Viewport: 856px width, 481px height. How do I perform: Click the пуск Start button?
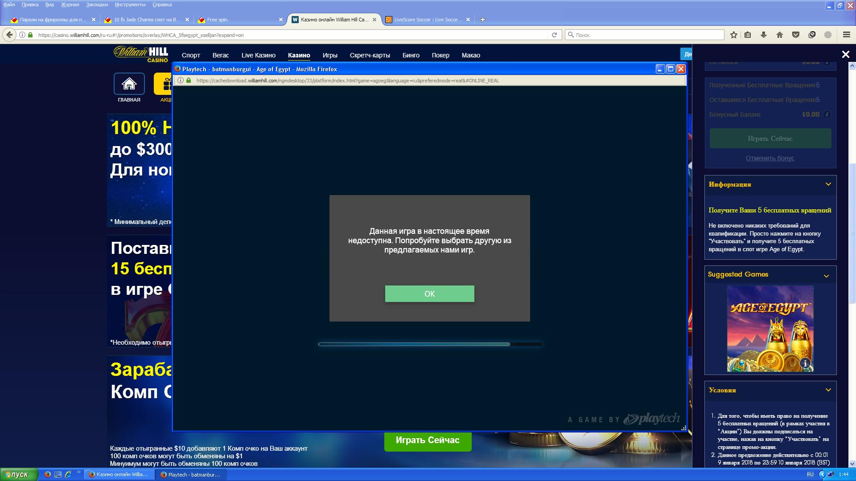tap(19, 475)
